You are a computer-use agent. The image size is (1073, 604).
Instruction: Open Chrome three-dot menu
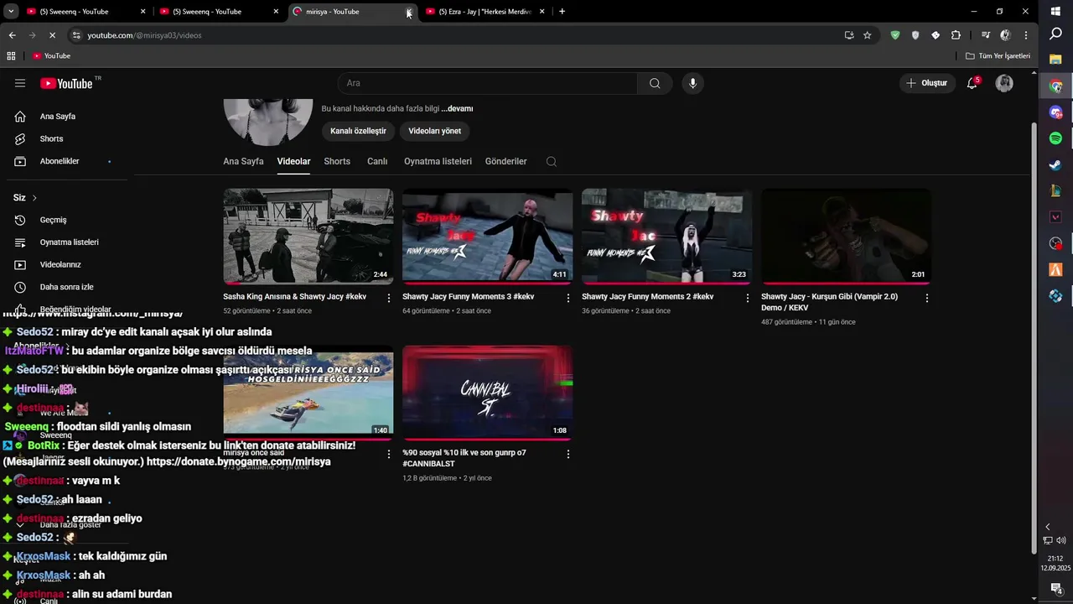click(1026, 35)
